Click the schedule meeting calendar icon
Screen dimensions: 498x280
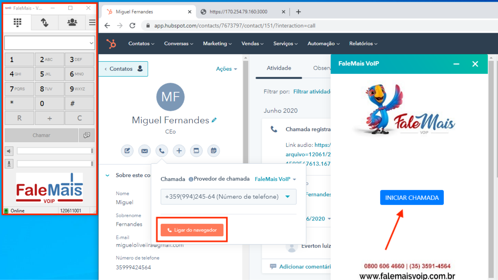214,151
